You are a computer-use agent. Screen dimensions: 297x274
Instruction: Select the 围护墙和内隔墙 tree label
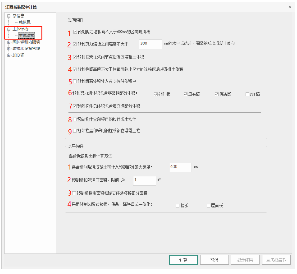(x=26, y=42)
